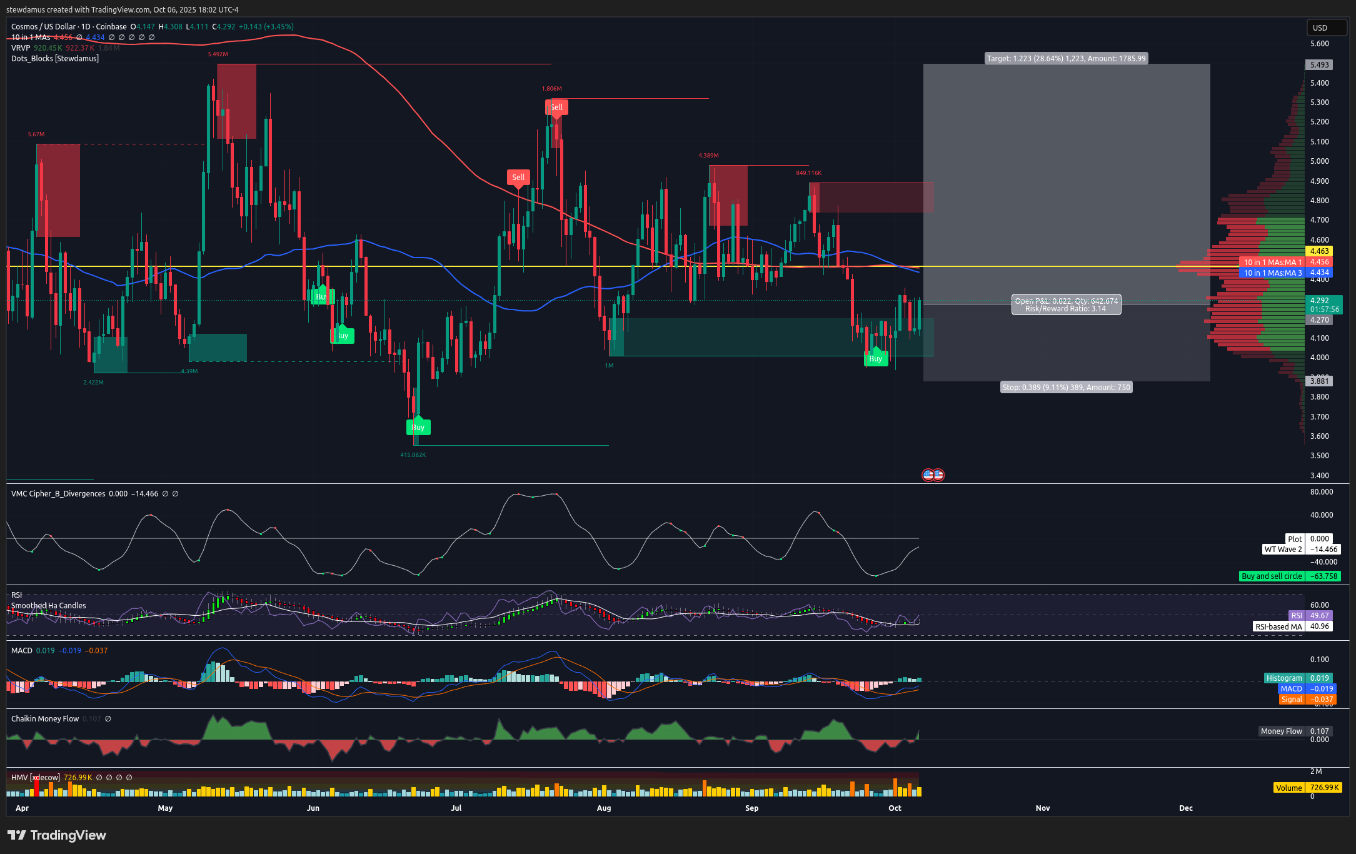Select the 10 in 1 MAs indicator legend
The width and height of the screenshot is (1356, 854).
31,38
